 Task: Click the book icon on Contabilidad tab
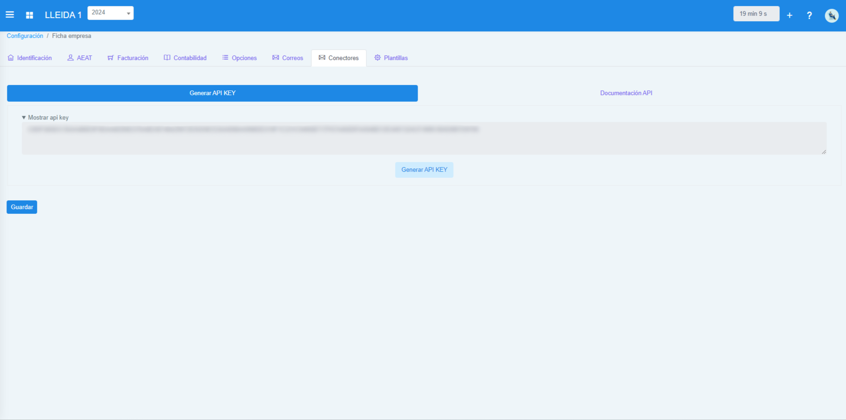pyautogui.click(x=167, y=57)
